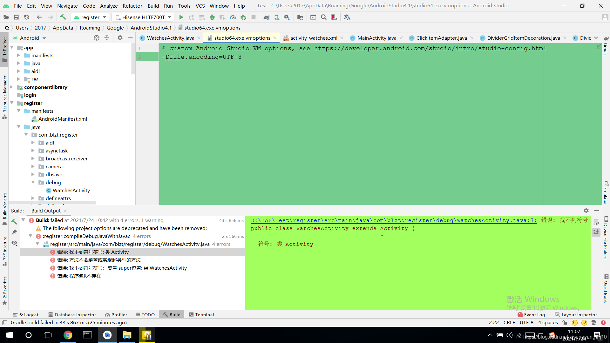Open the Layout Inspector button
The width and height of the screenshot is (610, 343).
[576, 315]
